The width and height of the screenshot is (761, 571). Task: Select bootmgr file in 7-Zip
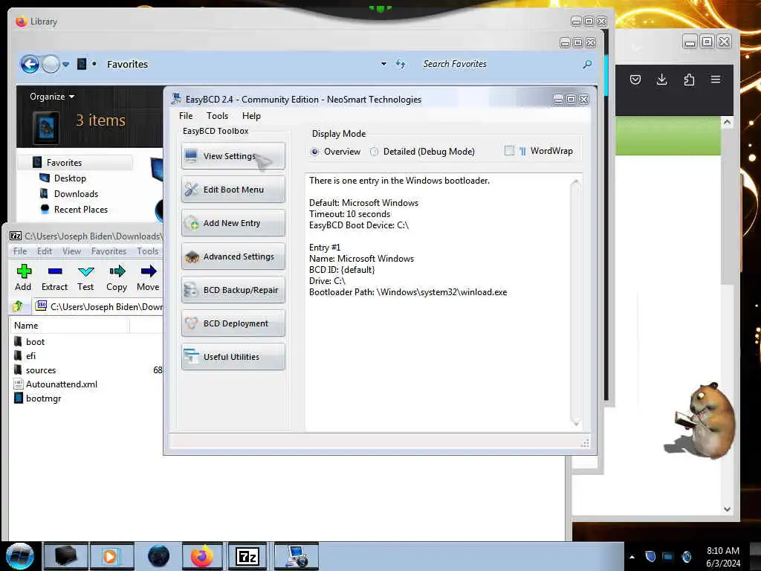pyautogui.click(x=43, y=399)
